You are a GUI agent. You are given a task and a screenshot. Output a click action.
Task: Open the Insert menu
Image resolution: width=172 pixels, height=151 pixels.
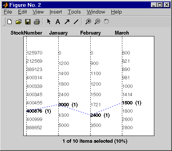pyautogui.click(x=56, y=12)
